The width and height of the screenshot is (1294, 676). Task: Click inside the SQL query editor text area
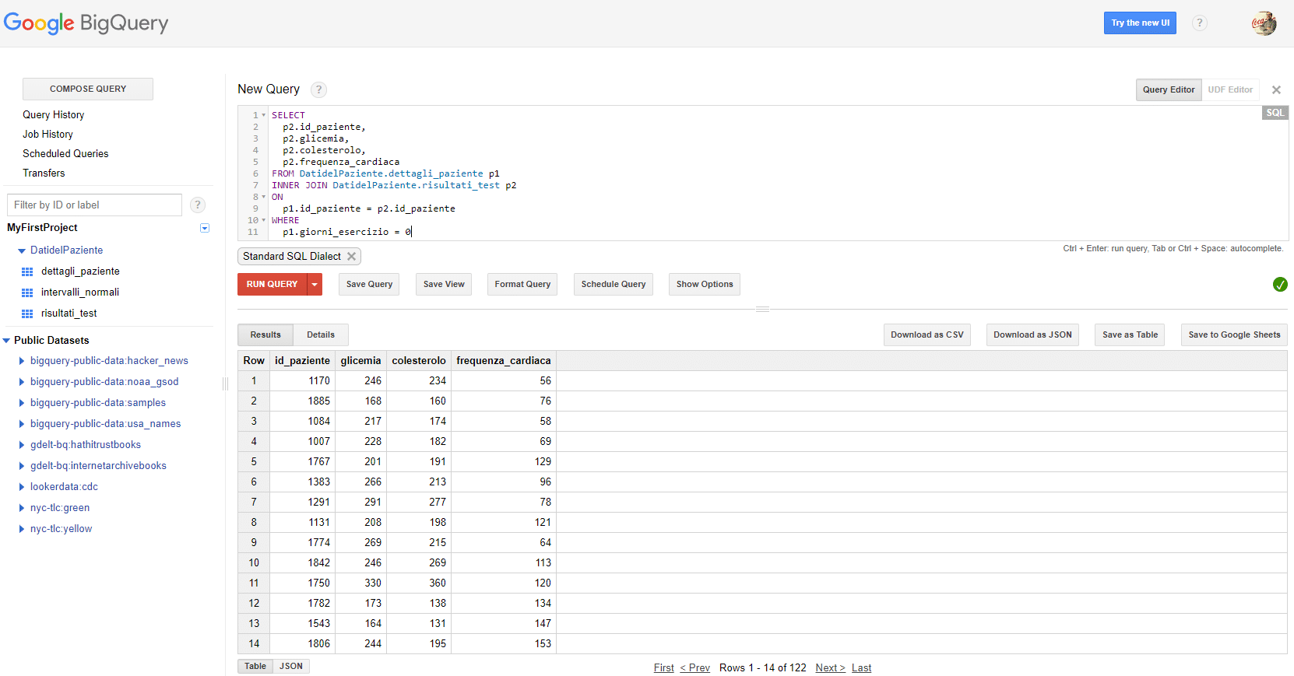[763, 173]
